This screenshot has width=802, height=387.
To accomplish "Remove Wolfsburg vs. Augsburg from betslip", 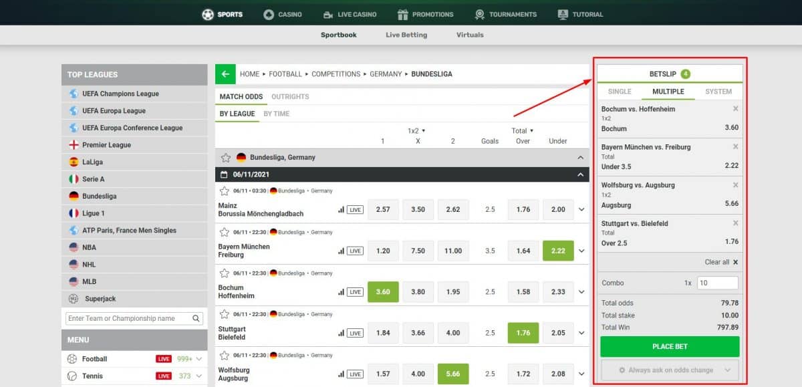I will tap(736, 184).
